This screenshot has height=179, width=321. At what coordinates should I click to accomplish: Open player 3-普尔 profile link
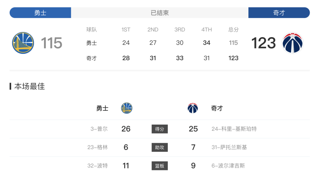99,129
